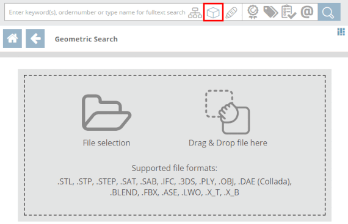Click the blue magnifier search button
Screen dimensions: 348x224
click(329, 12)
